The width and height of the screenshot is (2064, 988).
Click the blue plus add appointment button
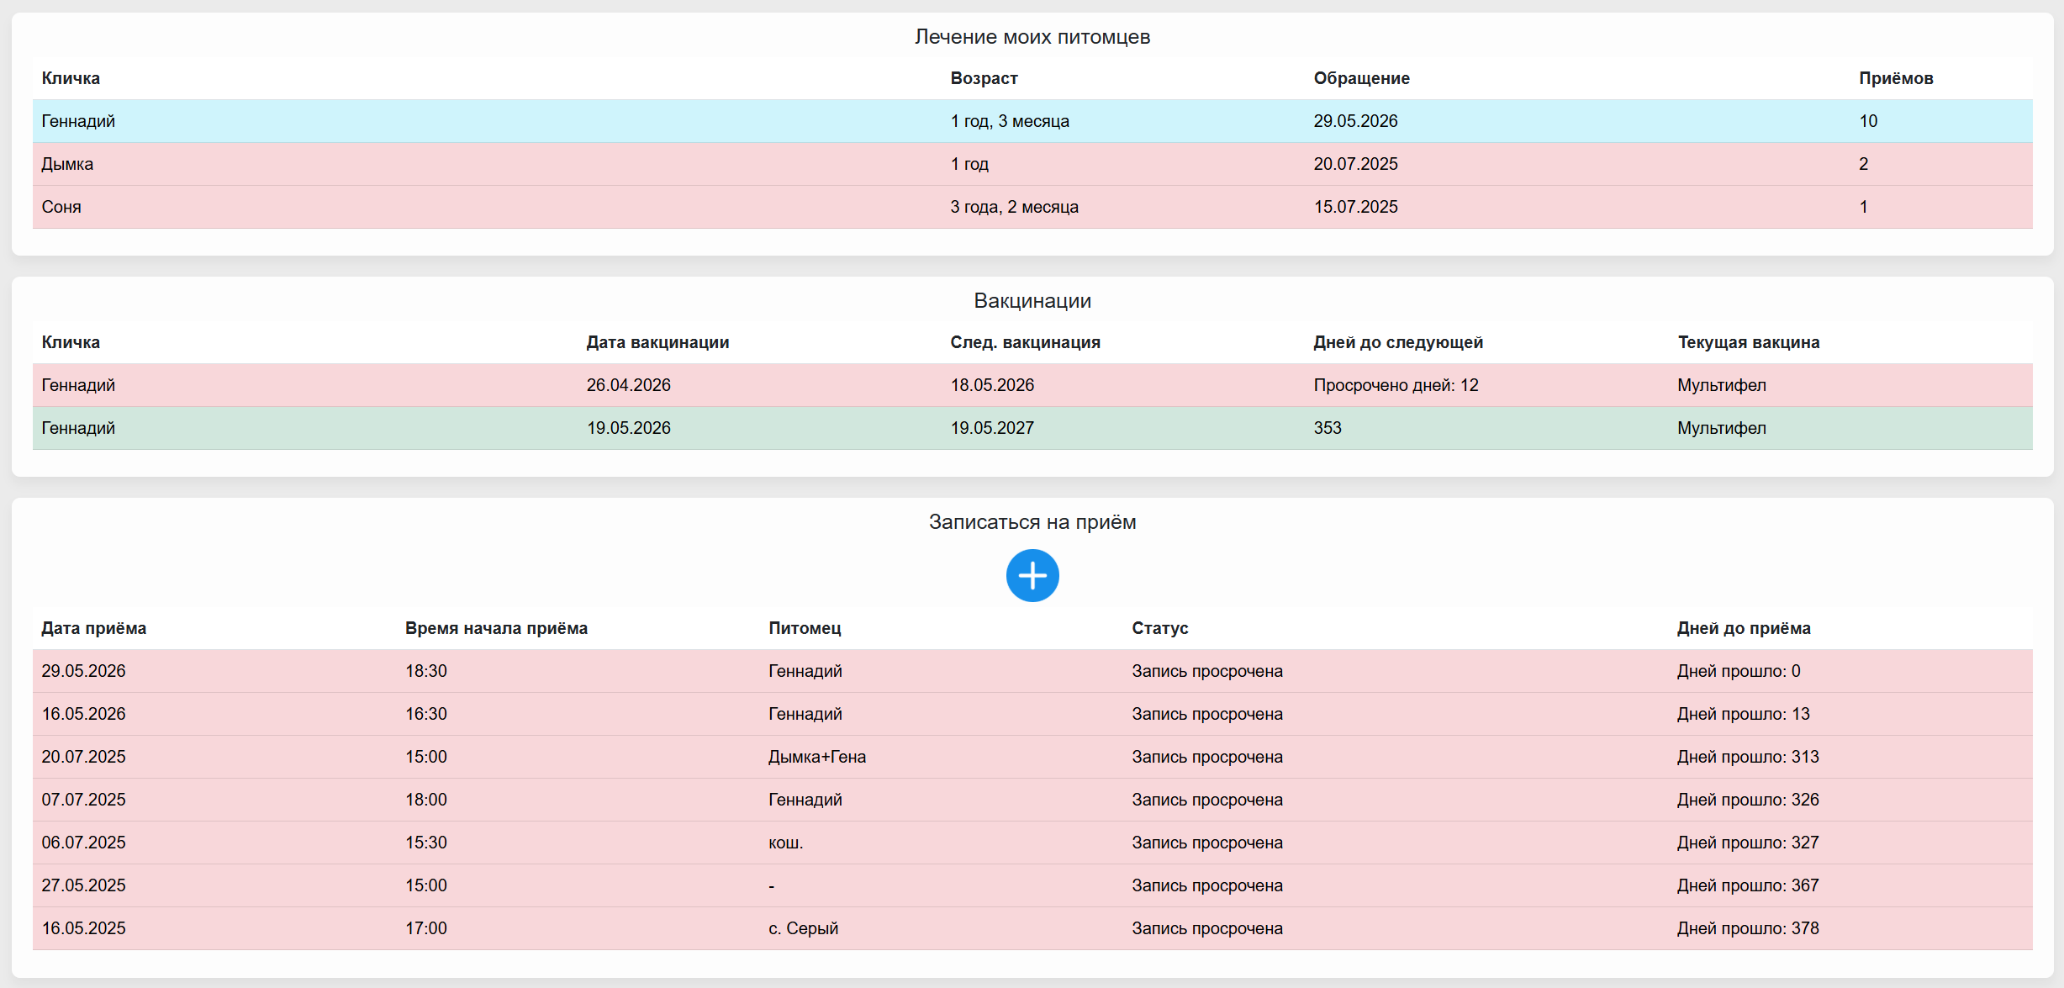click(x=1032, y=576)
